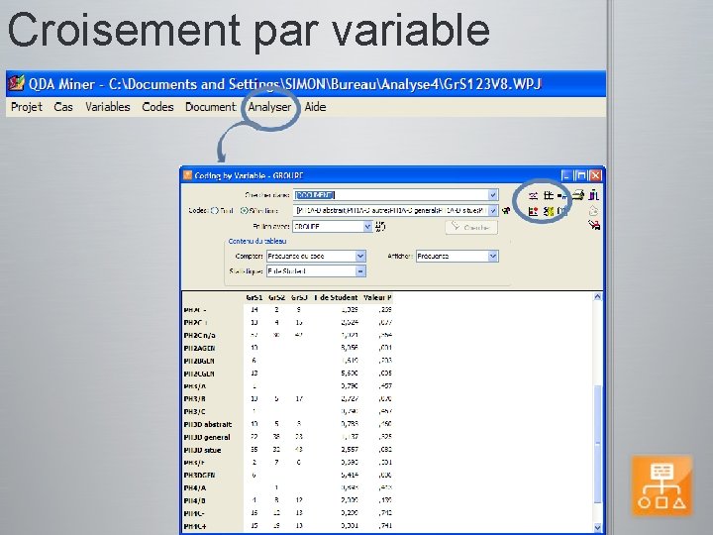Click the blue bracket icon beside heatmap icon
Viewport: 713px width, 535px height.
click(x=562, y=211)
